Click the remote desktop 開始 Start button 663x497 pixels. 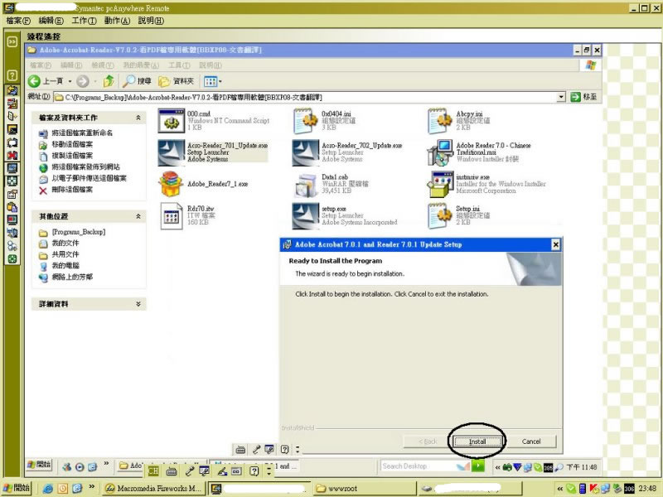[39, 465]
